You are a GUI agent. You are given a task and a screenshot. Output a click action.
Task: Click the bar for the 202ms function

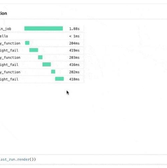point(53,72)
